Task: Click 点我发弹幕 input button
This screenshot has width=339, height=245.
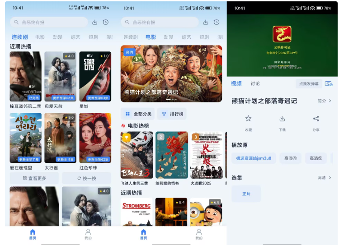Action: coord(309,84)
